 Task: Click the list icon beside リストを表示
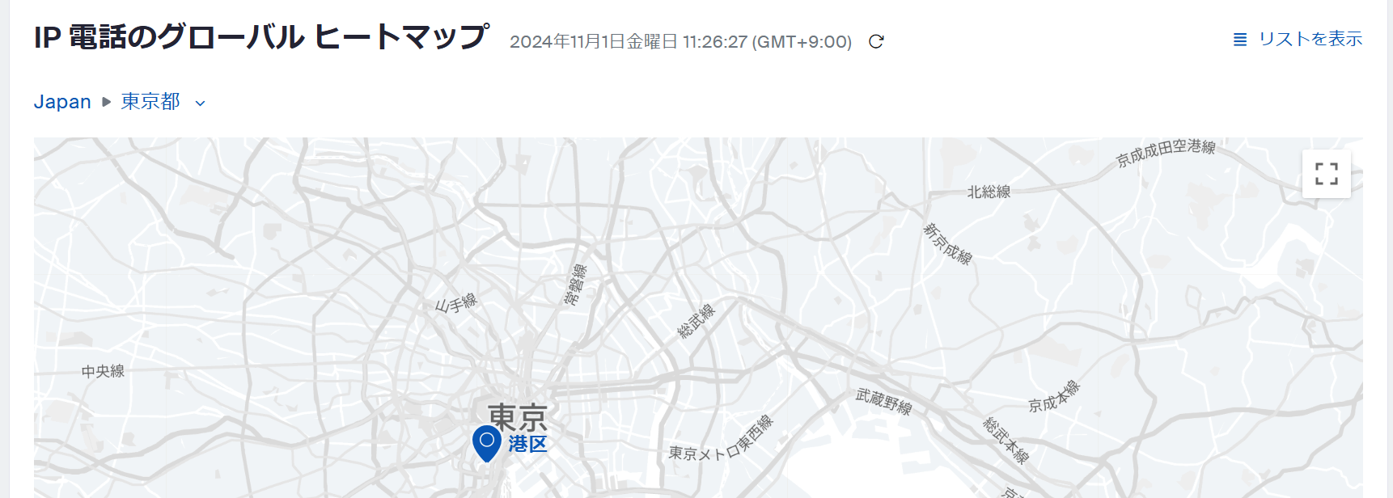(1240, 40)
